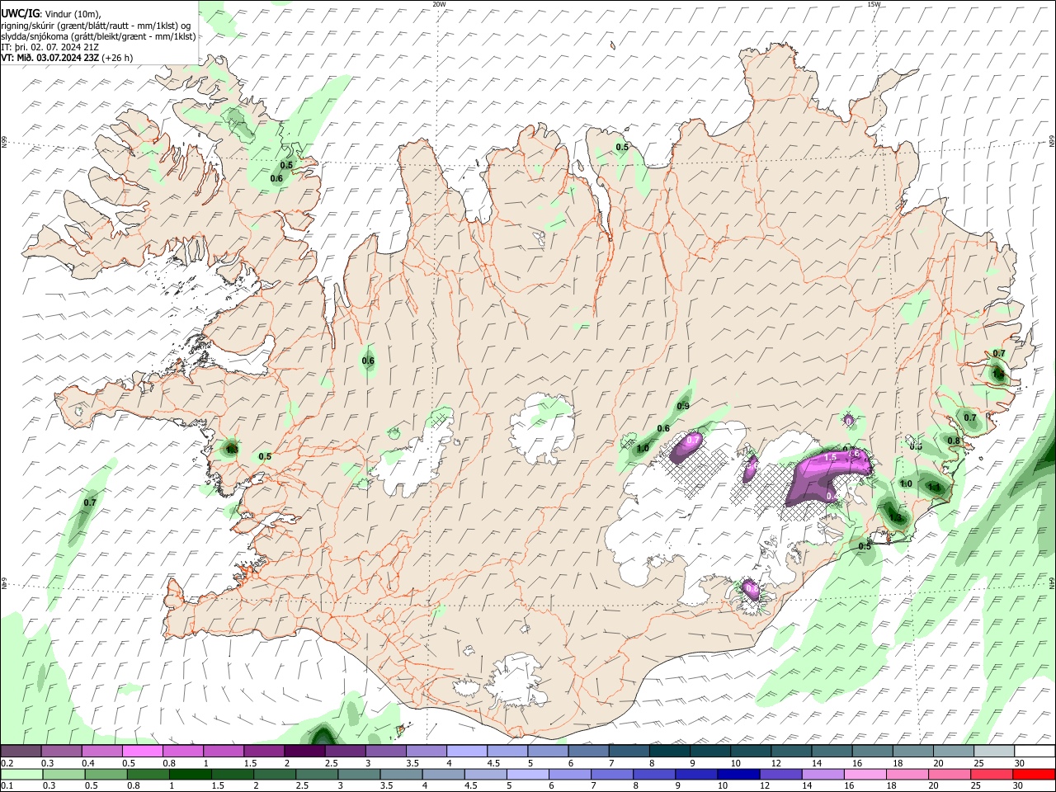Click the pale green 0.1 swatch in lower legend

point(21,774)
